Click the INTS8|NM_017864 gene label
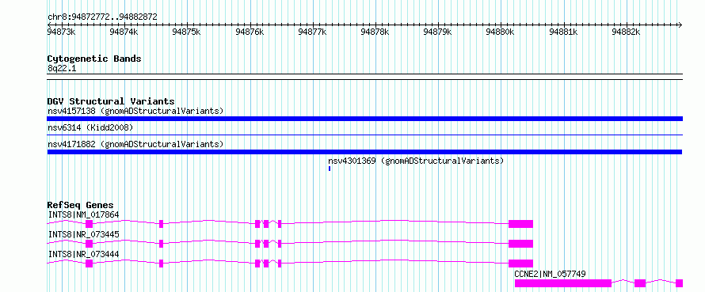The height and width of the screenshot is (292, 705). (x=84, y=214)
